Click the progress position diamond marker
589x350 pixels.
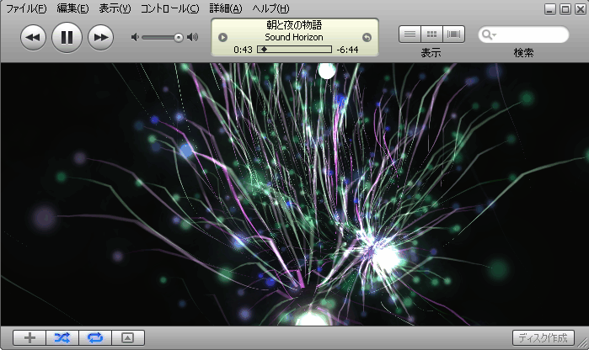264,49
